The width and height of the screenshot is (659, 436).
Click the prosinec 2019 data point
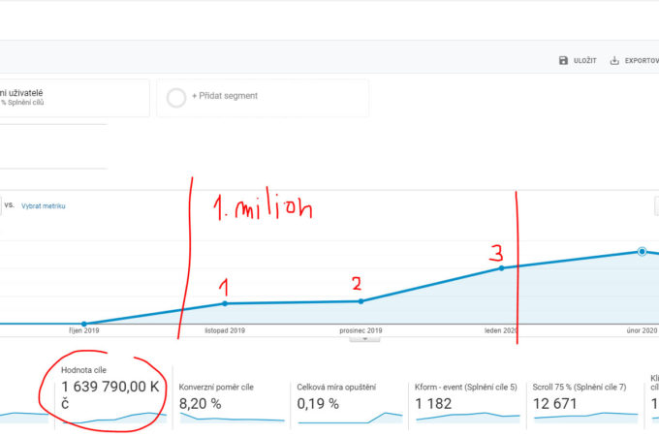pyautogui.click(x=361, y=301)
